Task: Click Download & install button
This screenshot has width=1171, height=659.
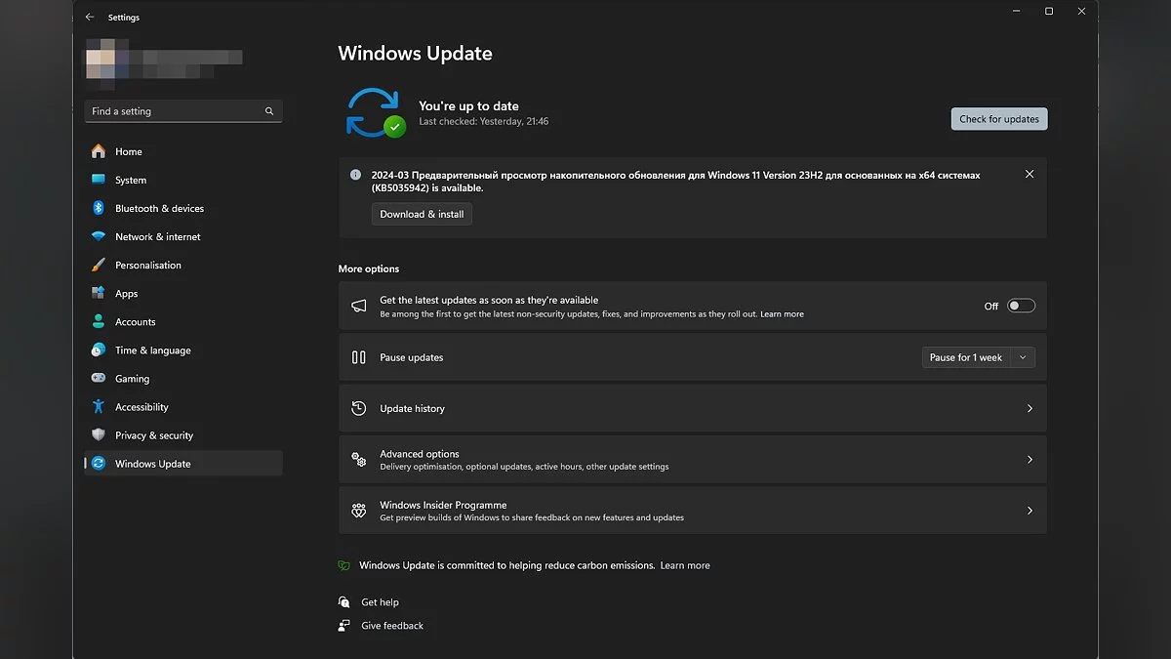Action: click(422, 214)
